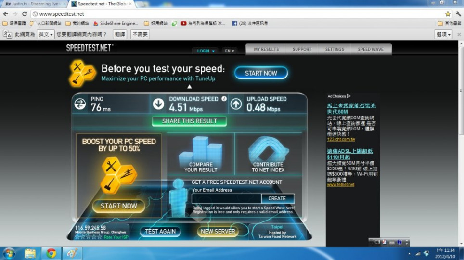Click the TEST AGAIN button
This screenshot has height=260, width=464.
[160, 232]
